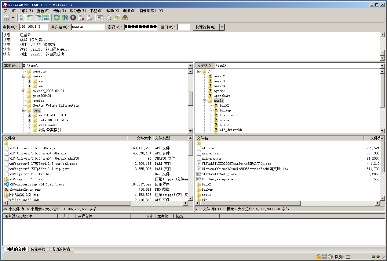Click the binoculars file search icon
Viewport: 387px width, 261px height.
pos(125,18)
